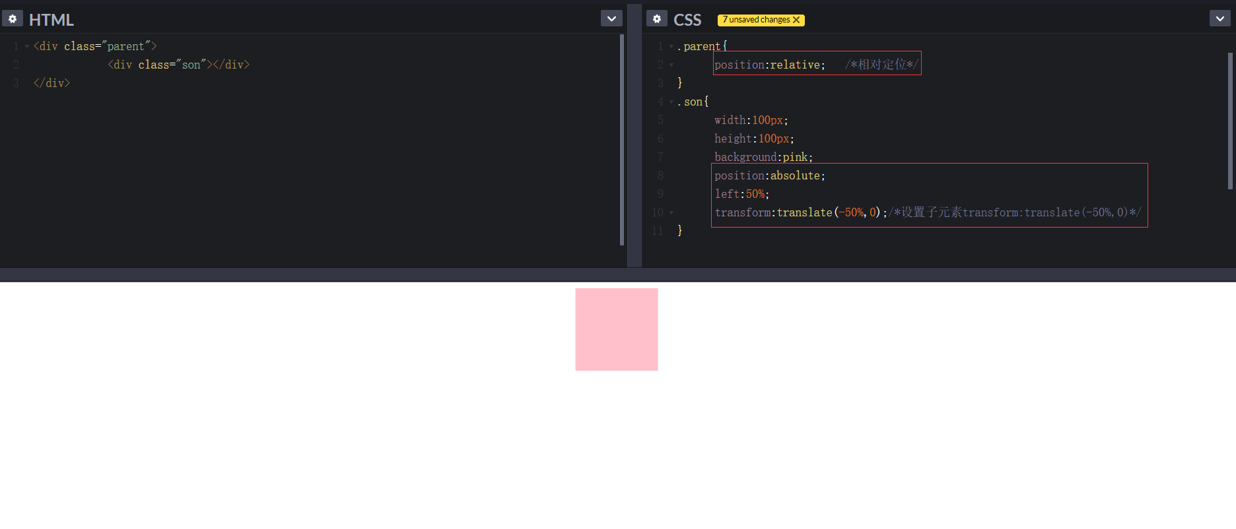Viewport: 1236px width, 529px height.
Task: Open CSS editor settings gear
Action: tap(657, 18)
